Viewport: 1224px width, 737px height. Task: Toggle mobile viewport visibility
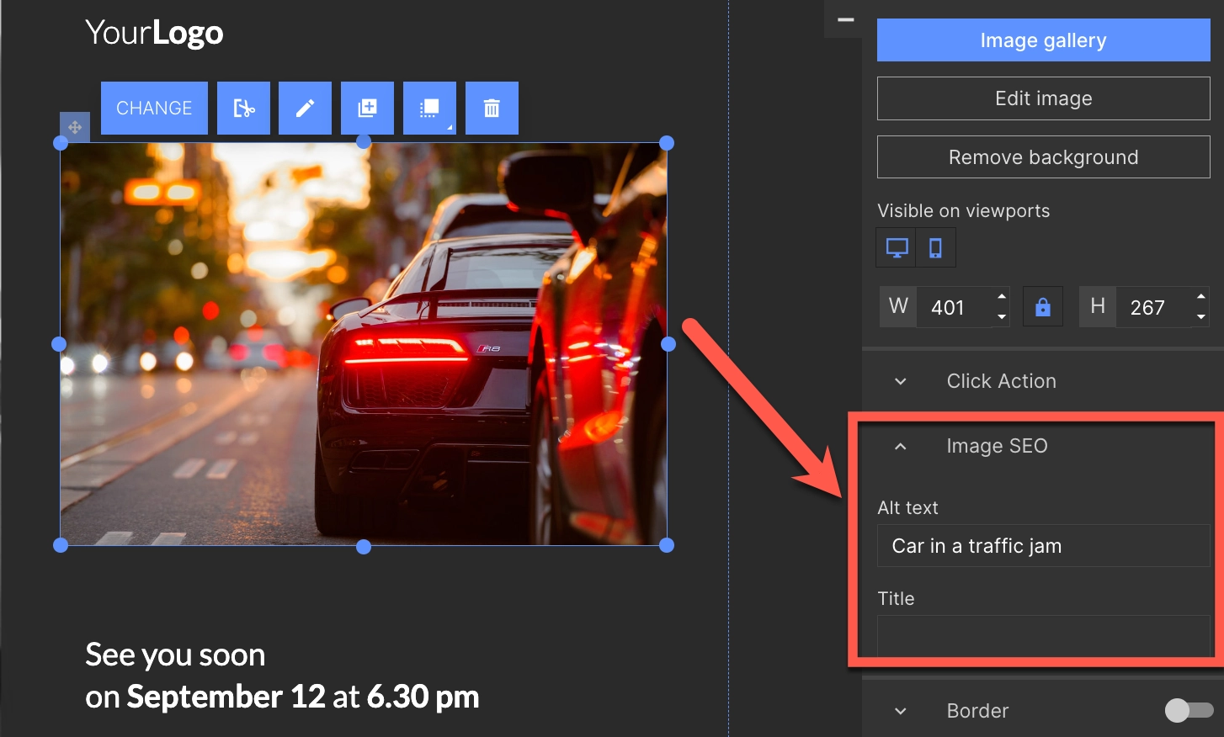(x=935, y=248)
